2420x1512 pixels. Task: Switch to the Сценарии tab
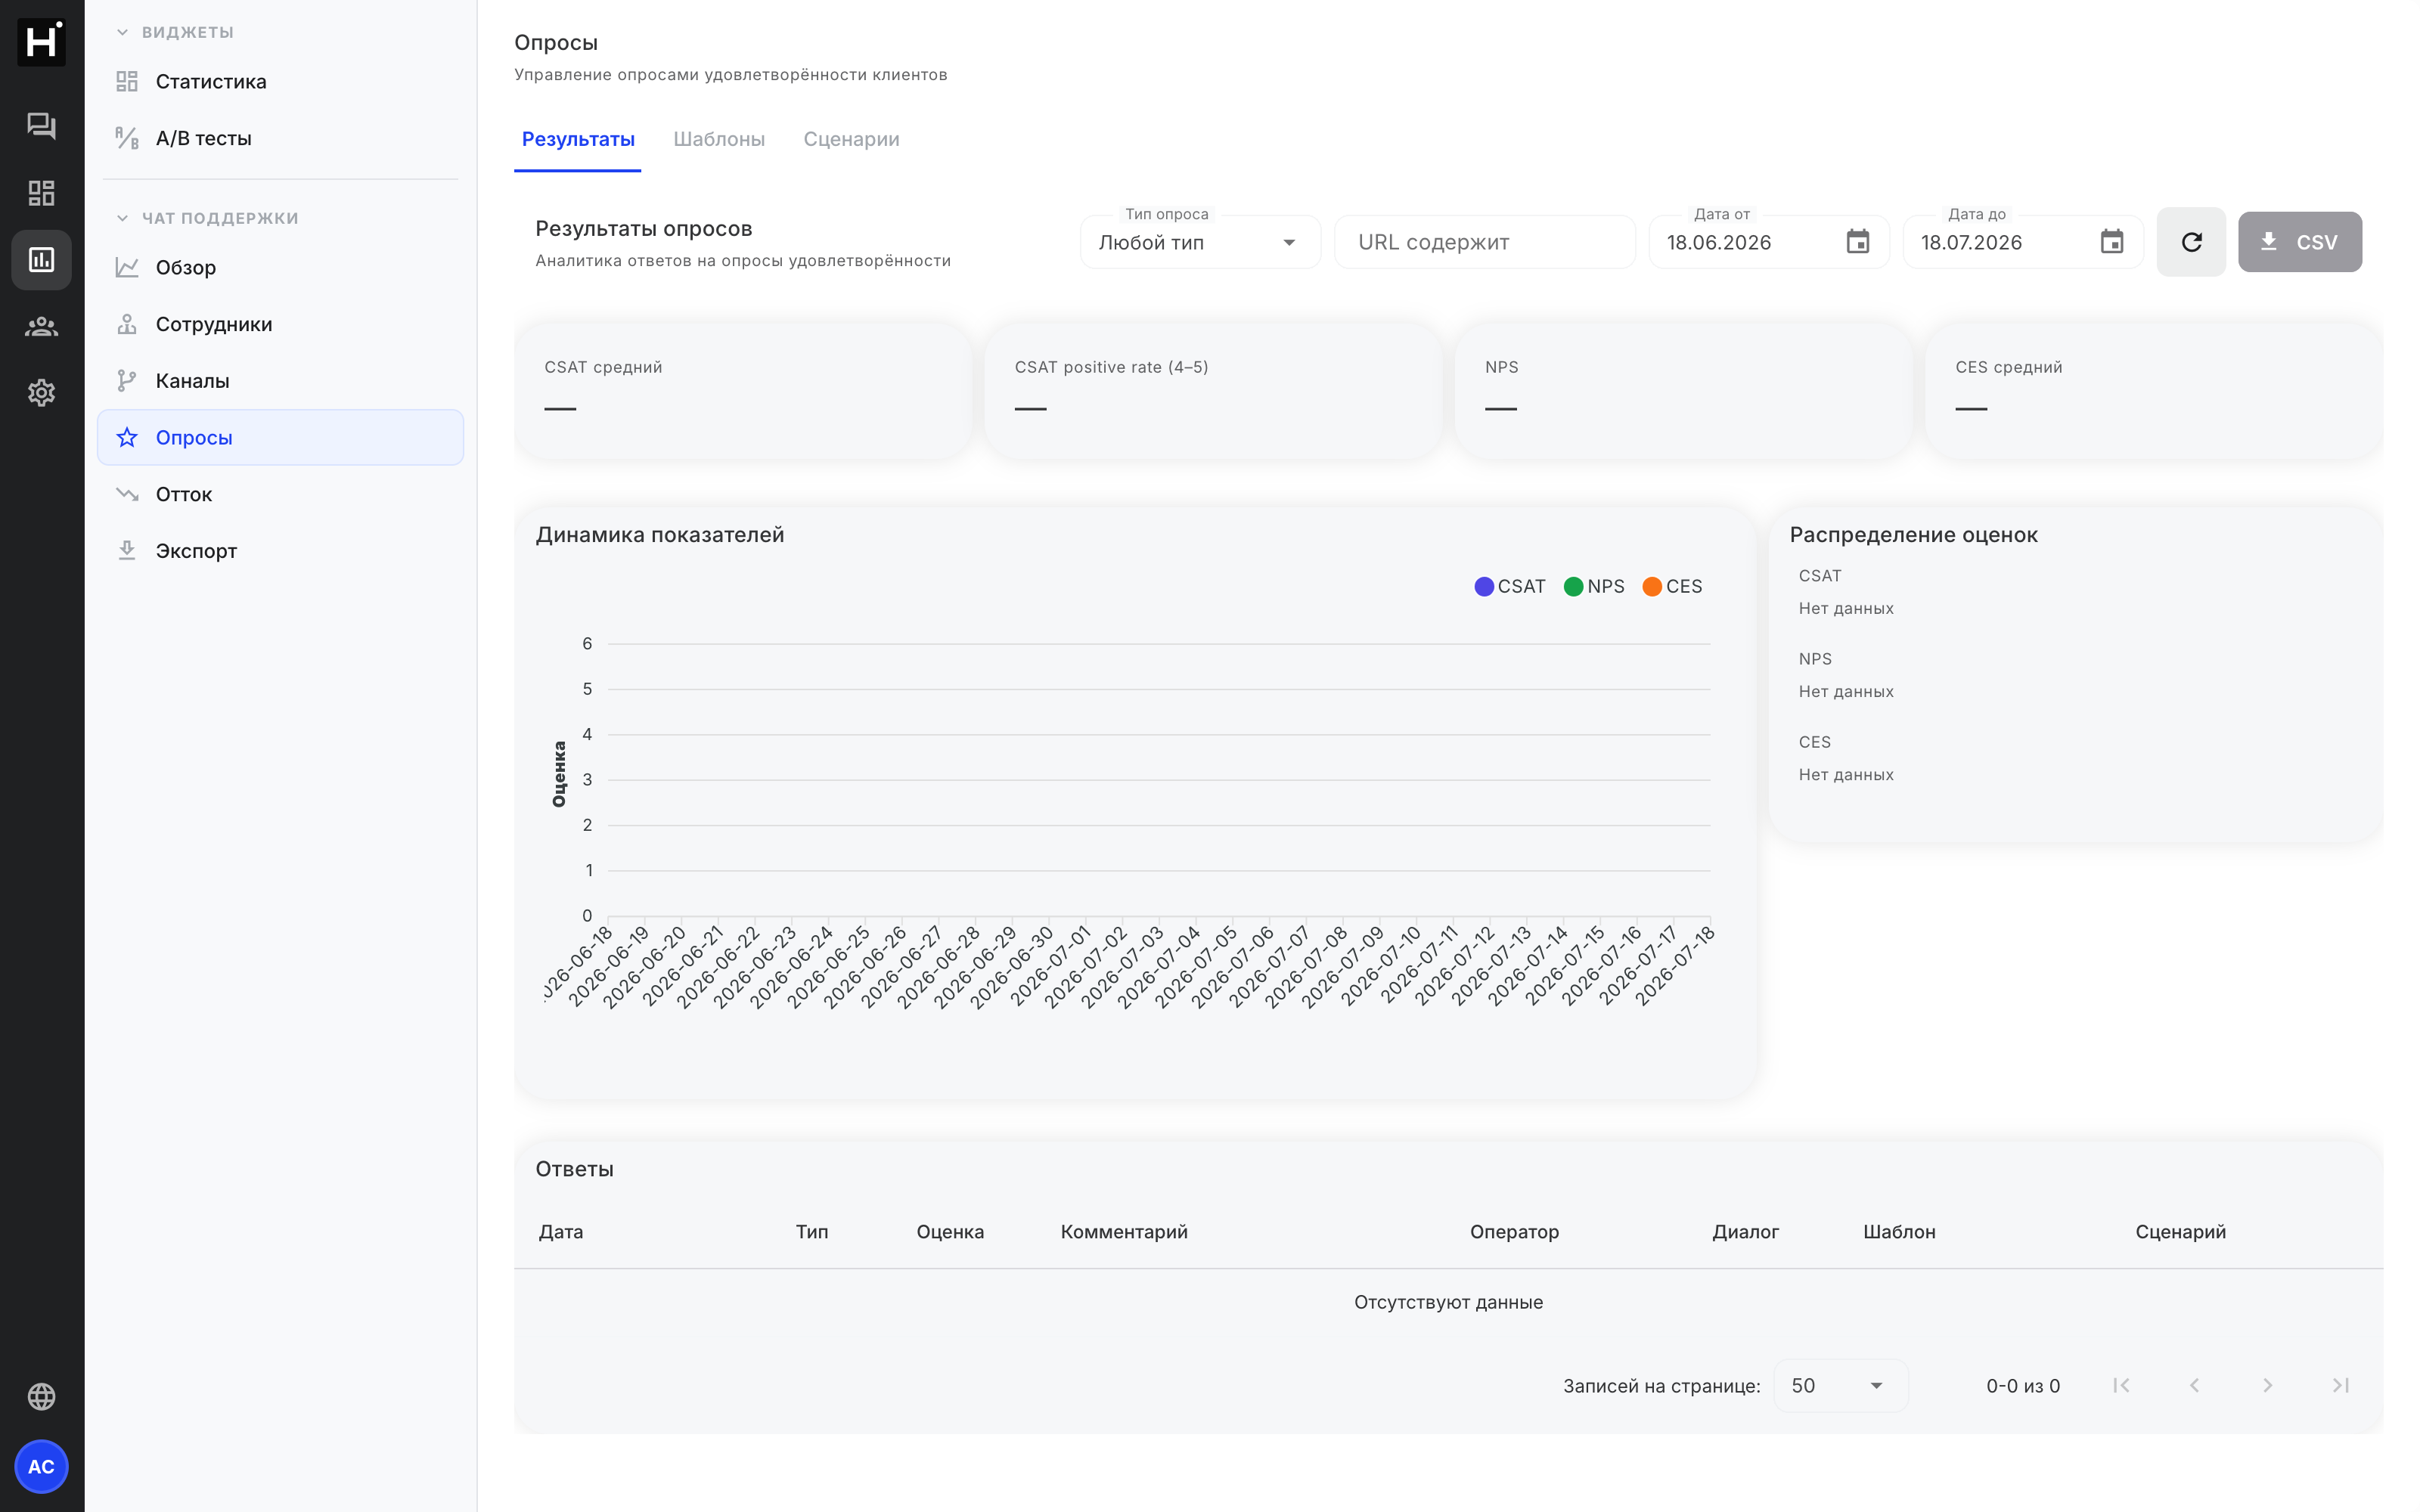coord(851,139)
